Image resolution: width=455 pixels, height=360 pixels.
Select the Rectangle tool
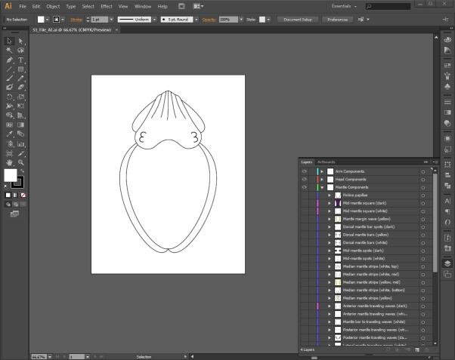(20, 69)
